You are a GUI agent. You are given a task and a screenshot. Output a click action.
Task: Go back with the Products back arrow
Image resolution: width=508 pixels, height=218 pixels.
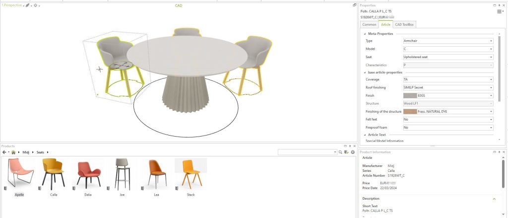(x=4, y=152)
